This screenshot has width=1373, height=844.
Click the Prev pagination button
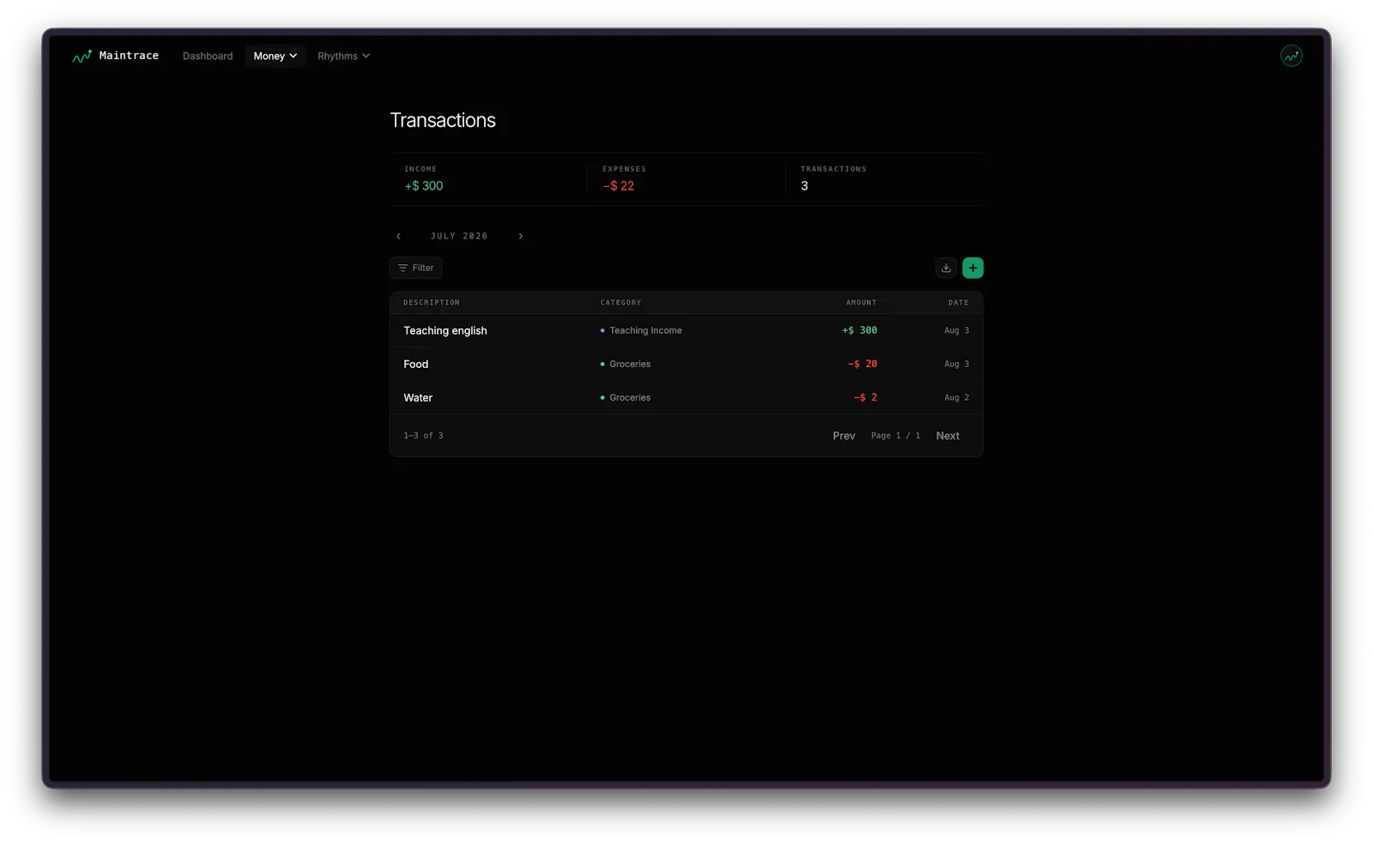844,436
